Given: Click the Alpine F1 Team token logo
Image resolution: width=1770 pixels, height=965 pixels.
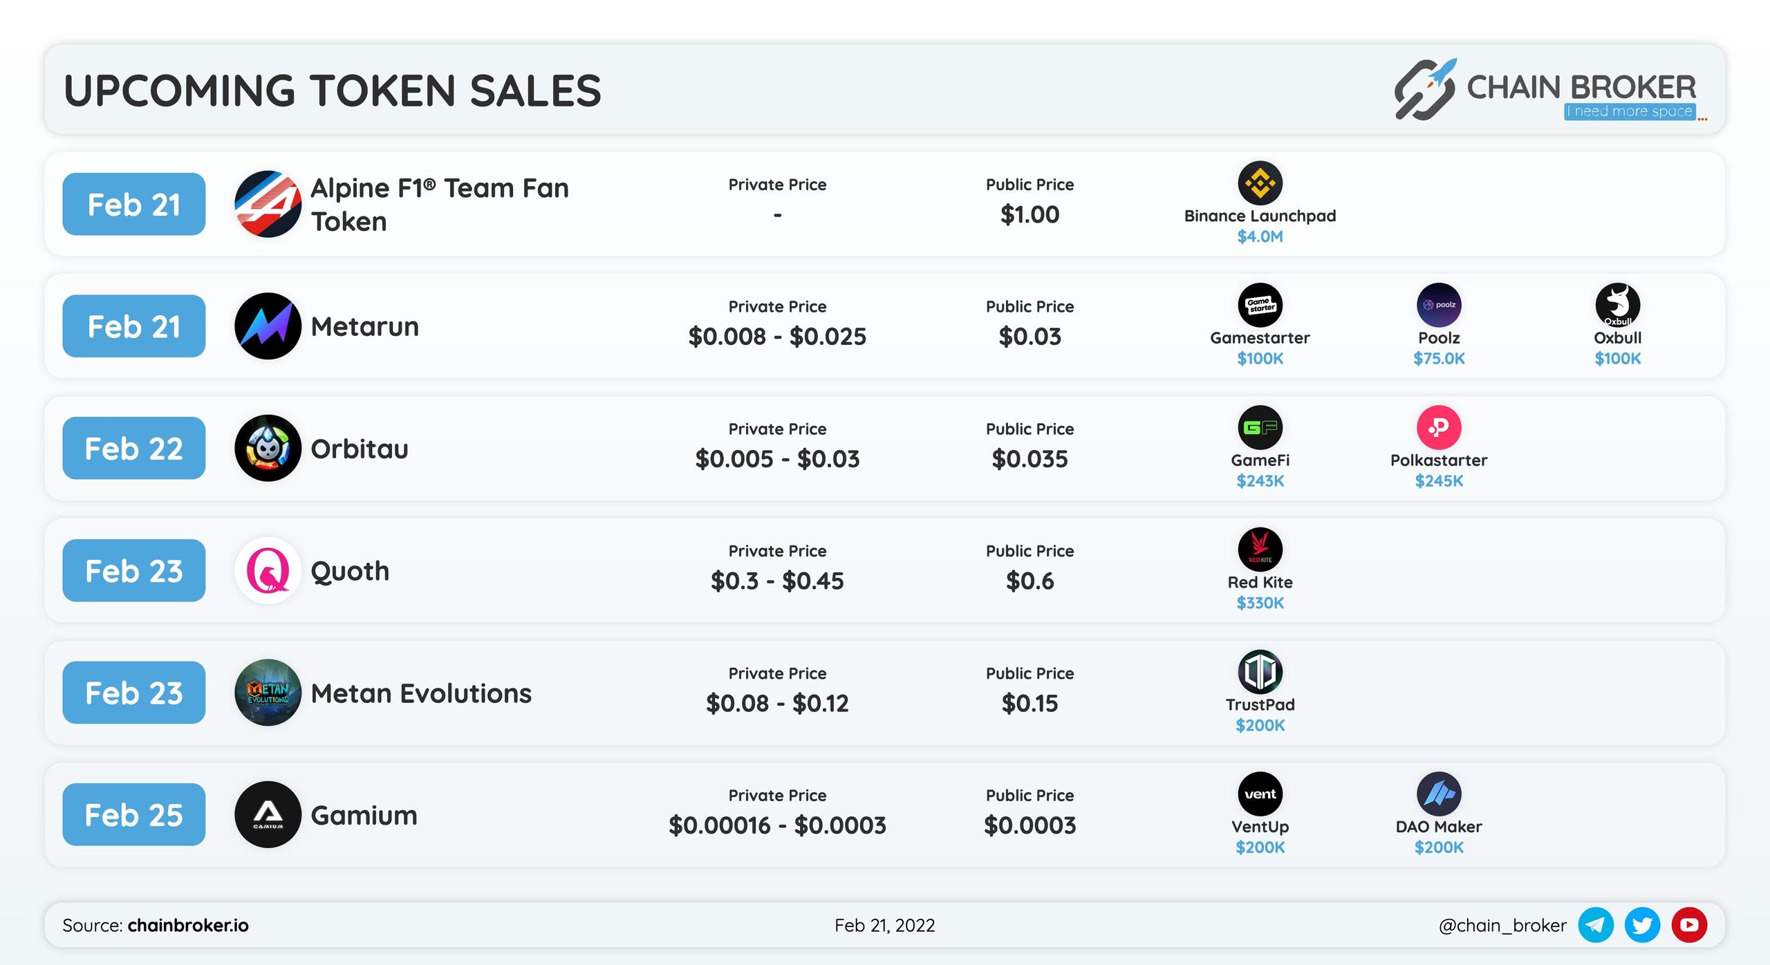Looking at the screenshot, I should pos(268,204).
